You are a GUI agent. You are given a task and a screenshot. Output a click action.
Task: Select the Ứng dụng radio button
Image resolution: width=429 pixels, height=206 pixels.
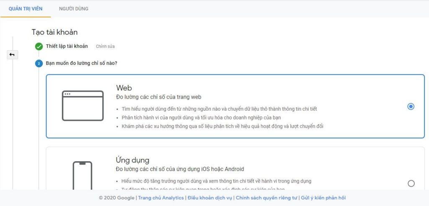click(411, 183)
